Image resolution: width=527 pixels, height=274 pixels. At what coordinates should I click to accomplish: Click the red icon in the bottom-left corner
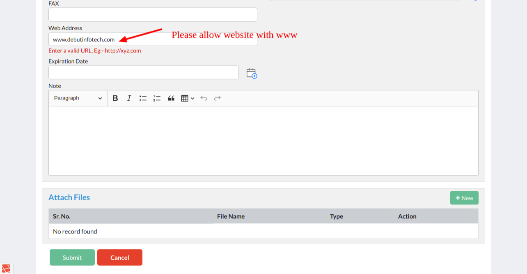(6, 269)
